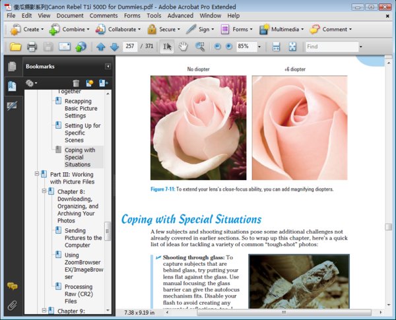
Task: Open the zoom percentage dropdown arrow
Action: tap(259, 47)
